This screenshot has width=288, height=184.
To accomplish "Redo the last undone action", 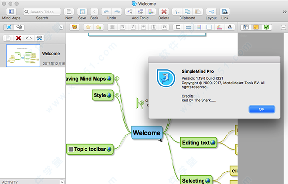I will [117, 12].
